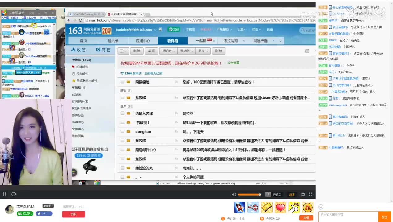
Task: Expand the mail tab overflow chevron
Action: [x=280, y=41]
